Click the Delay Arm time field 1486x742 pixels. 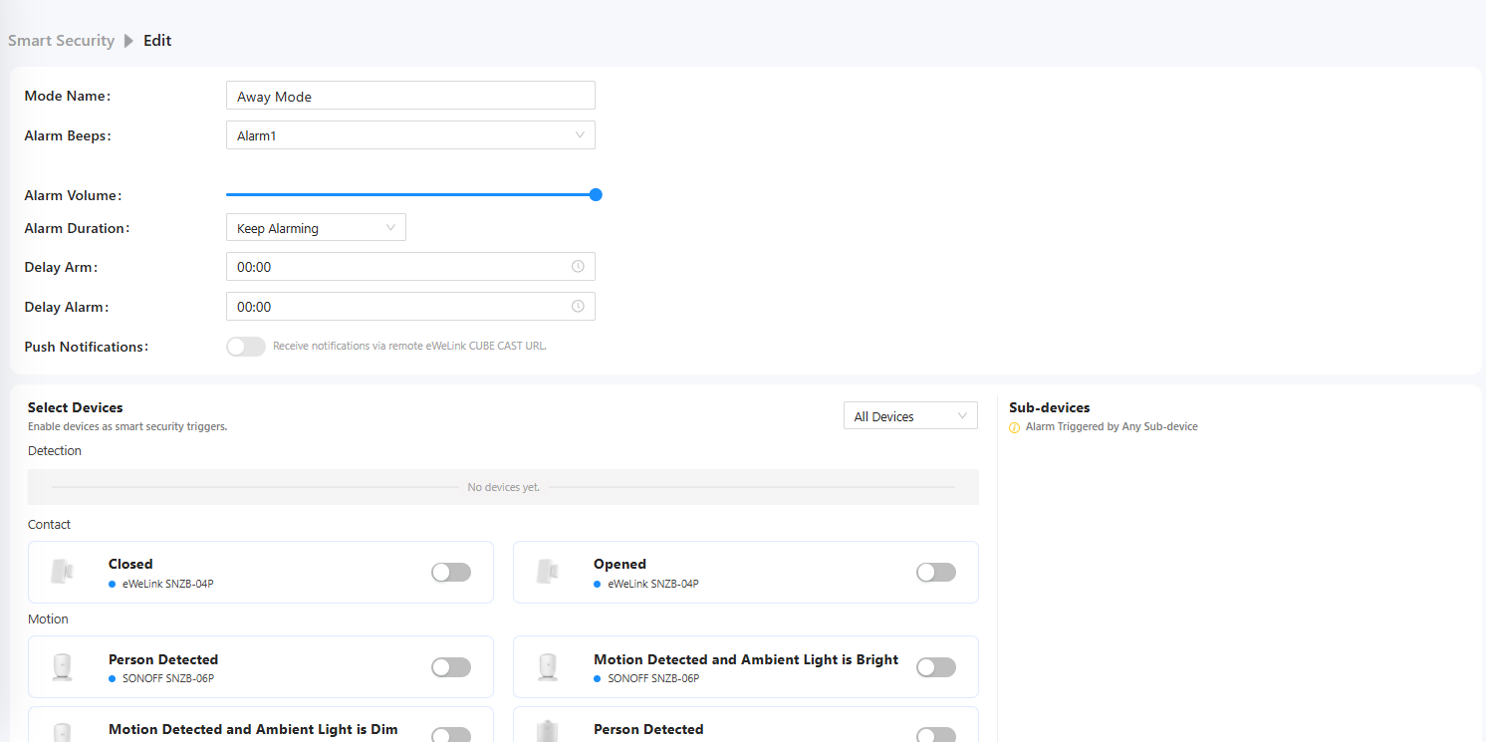point(398,267)
